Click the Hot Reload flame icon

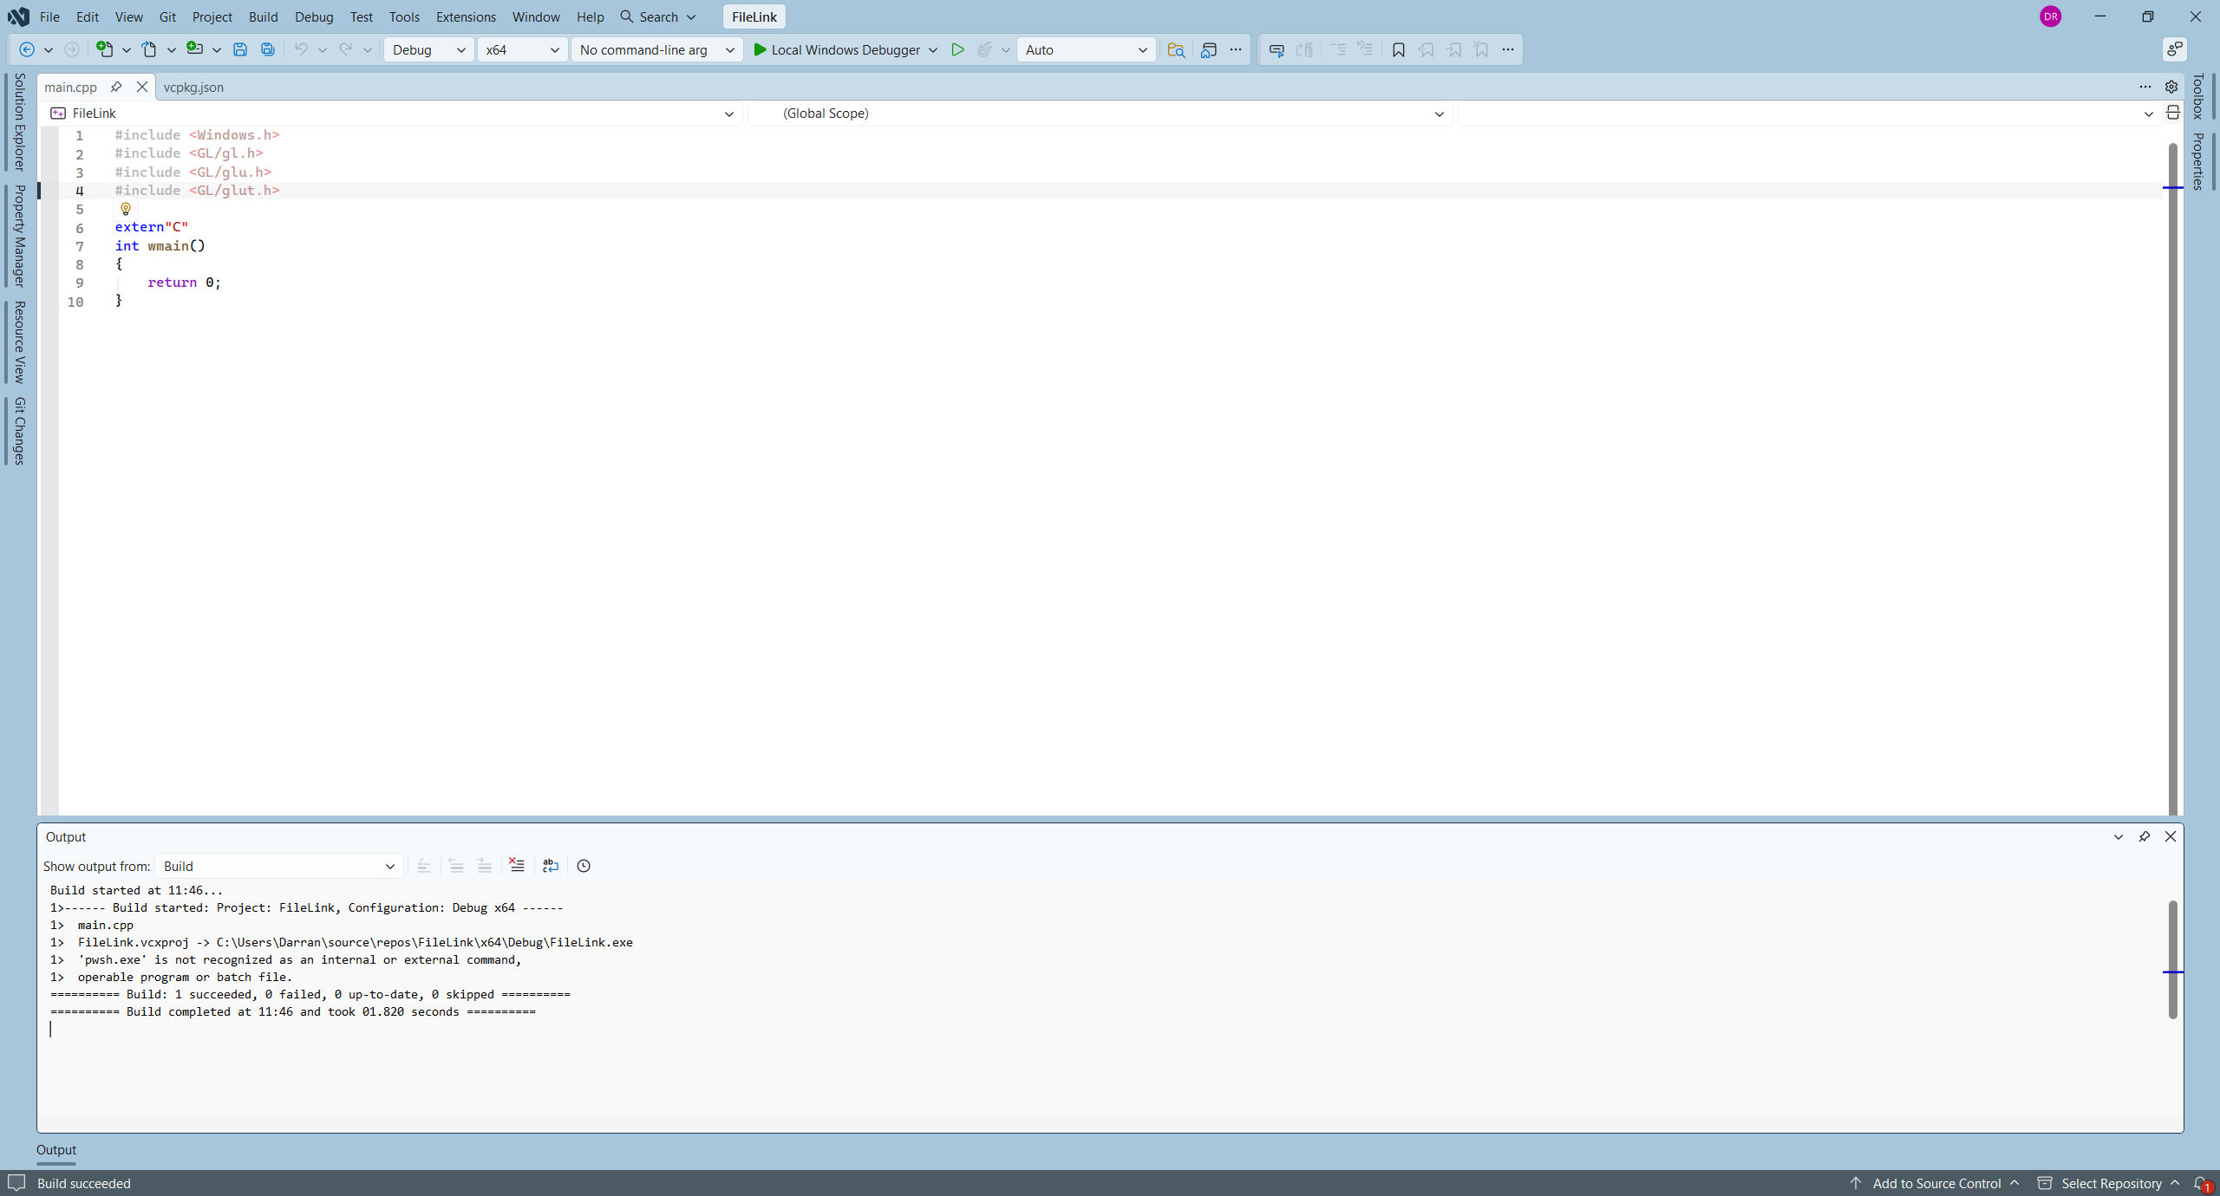click(984, 49)
